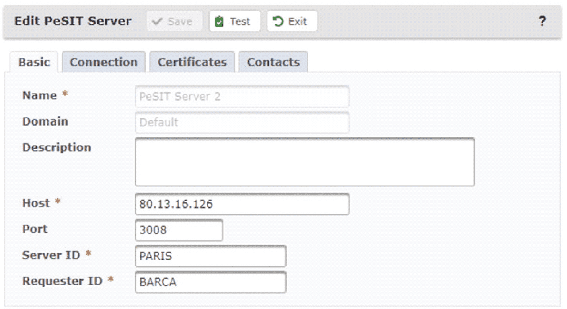The width and height of the screenshot is (567, 309).
Task: Focus the Host field 80.13.16.126
Action: pyautogui.click(x=242, y=204)
